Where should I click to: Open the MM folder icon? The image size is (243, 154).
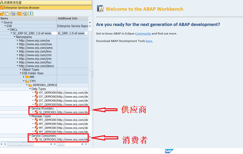point(27,77)
